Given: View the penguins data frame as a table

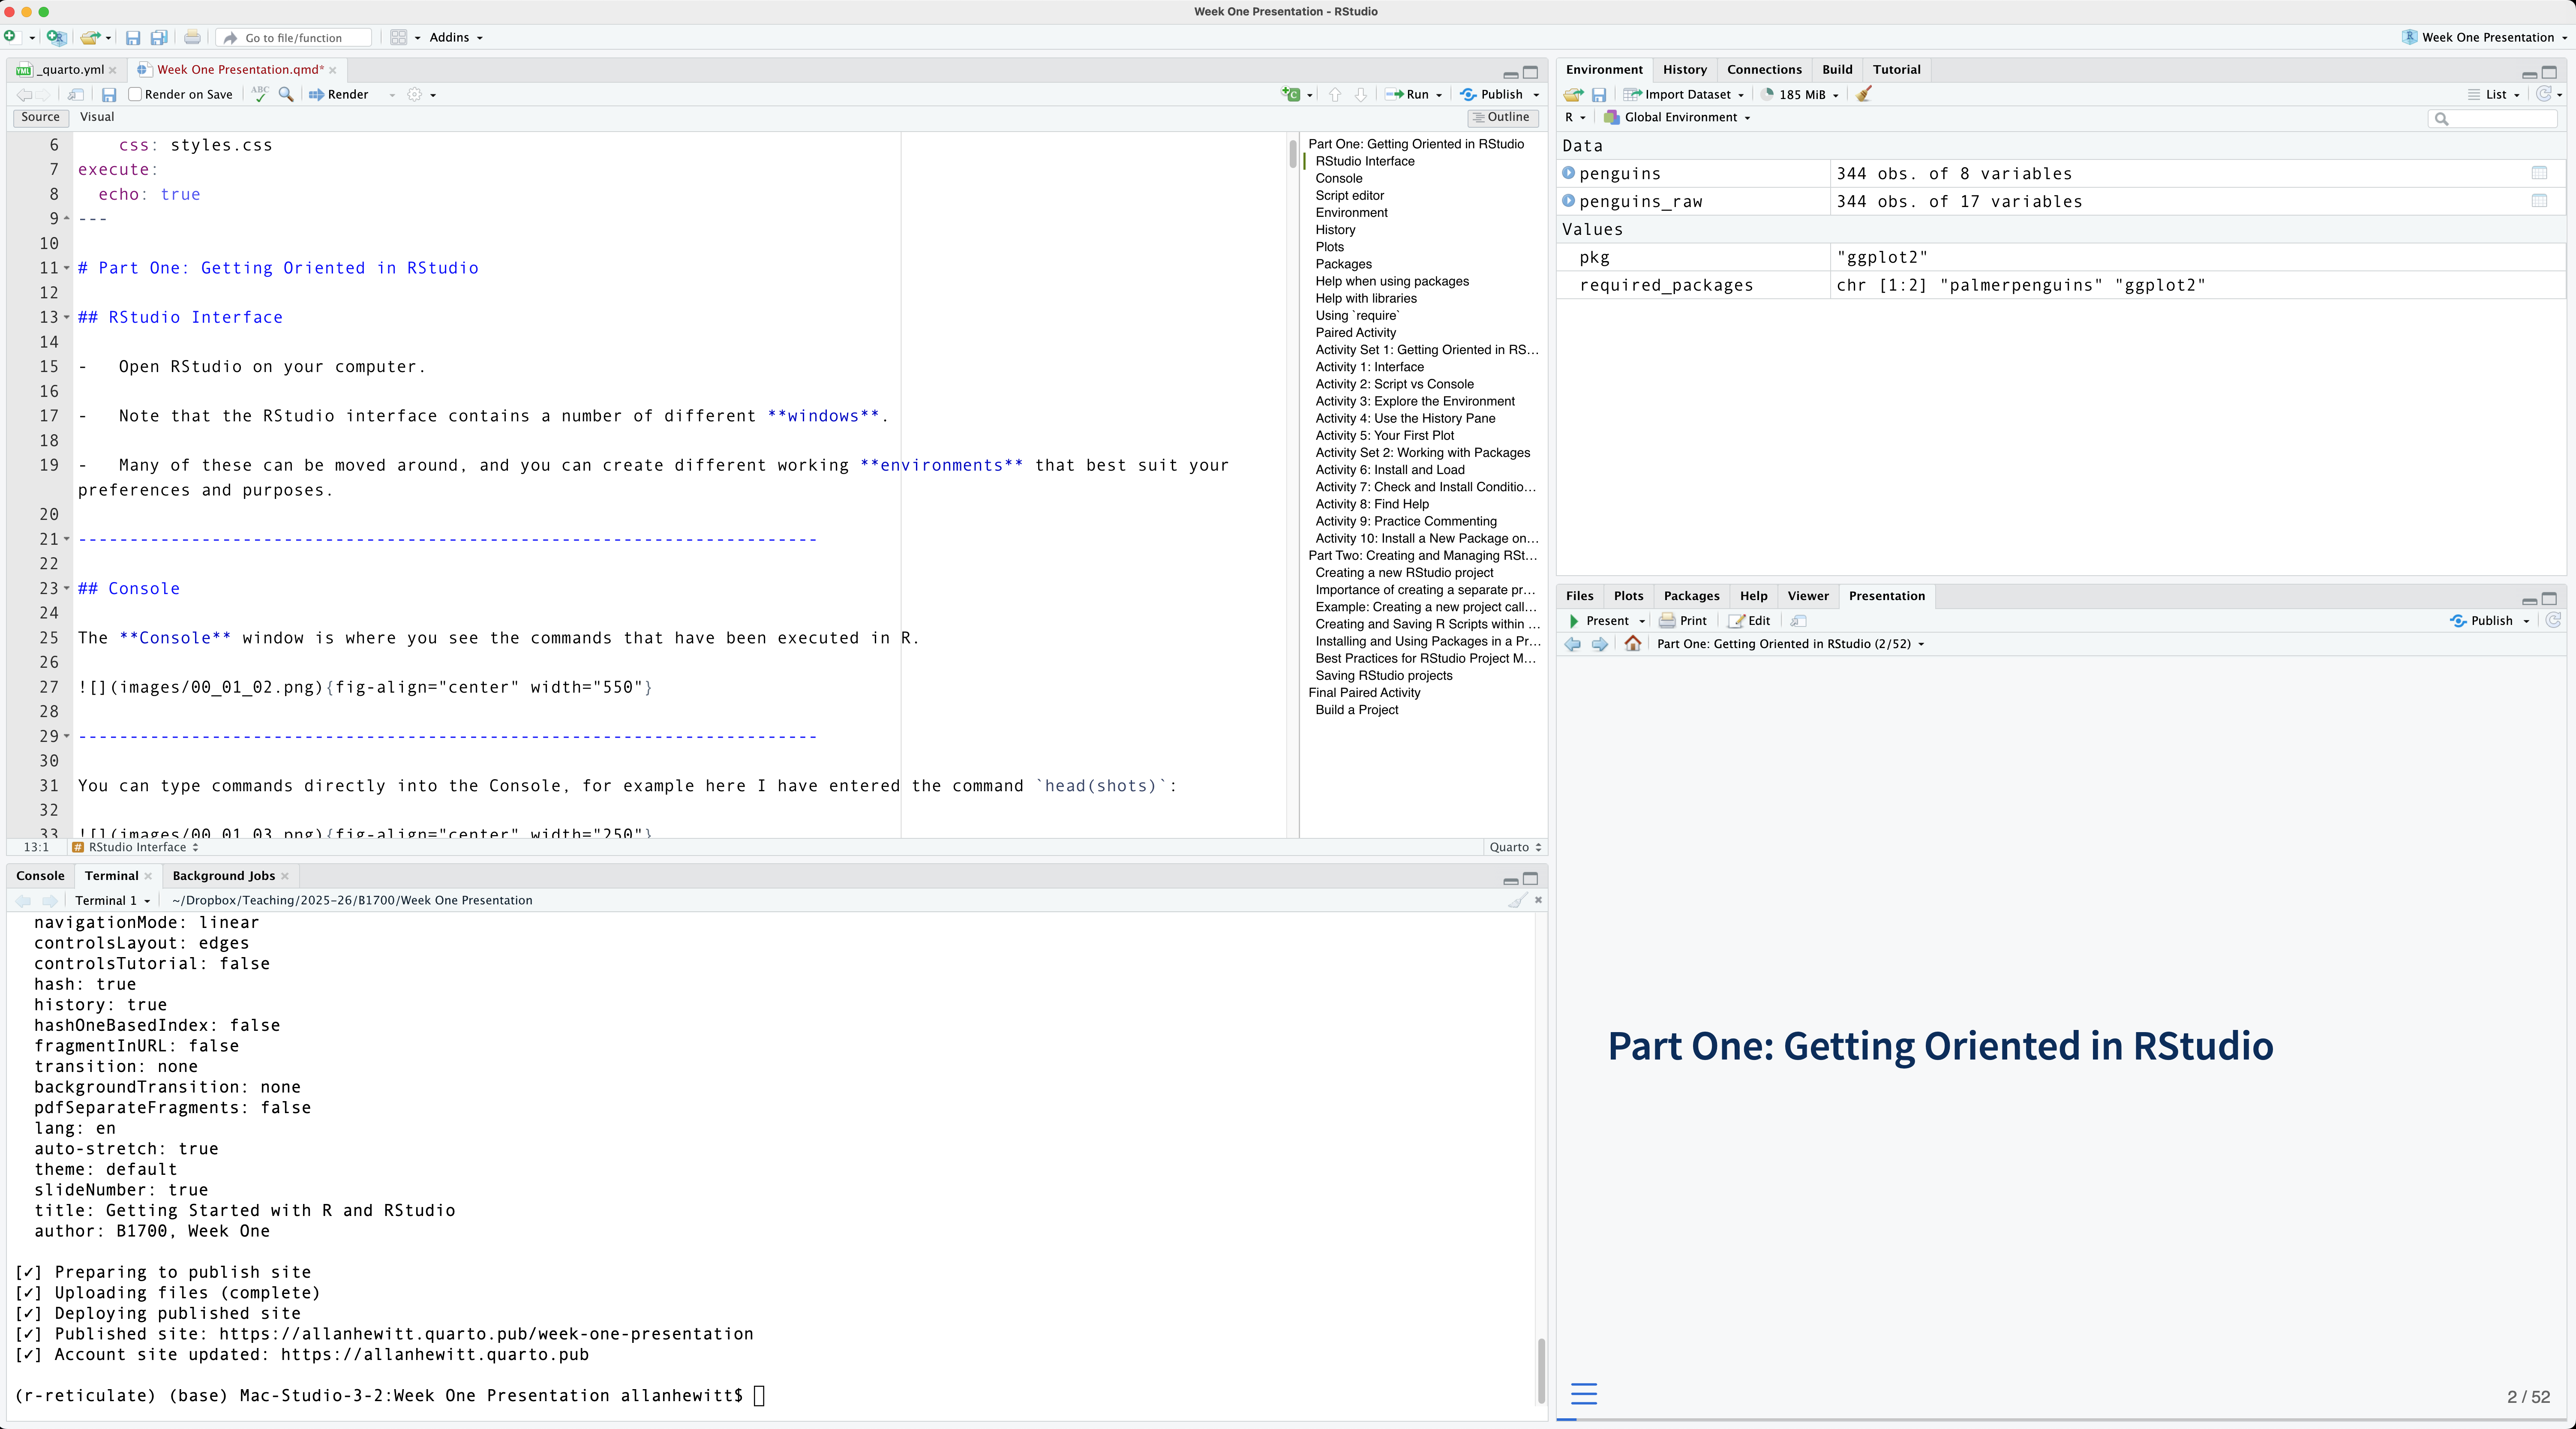Looking at the screenshot, I should click(x=2539, y=173).
